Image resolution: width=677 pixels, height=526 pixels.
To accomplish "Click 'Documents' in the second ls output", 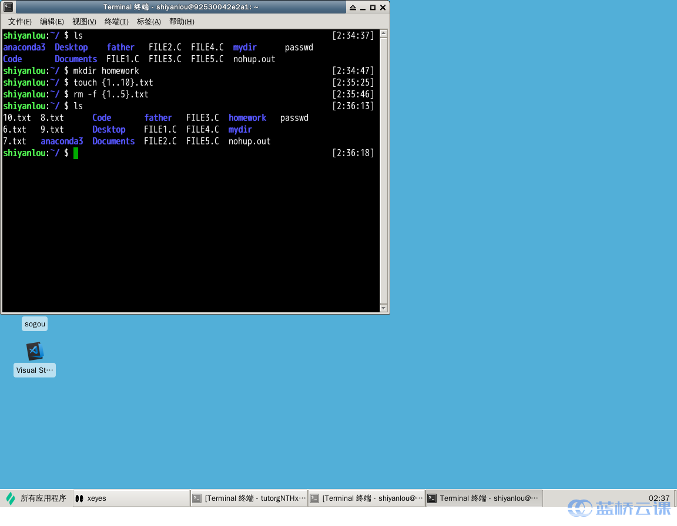I will coord(113,141).
